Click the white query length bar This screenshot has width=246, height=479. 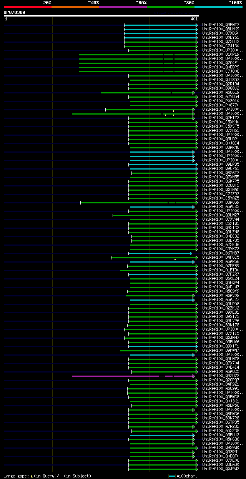pyautogui.click(x=101, y=16)
